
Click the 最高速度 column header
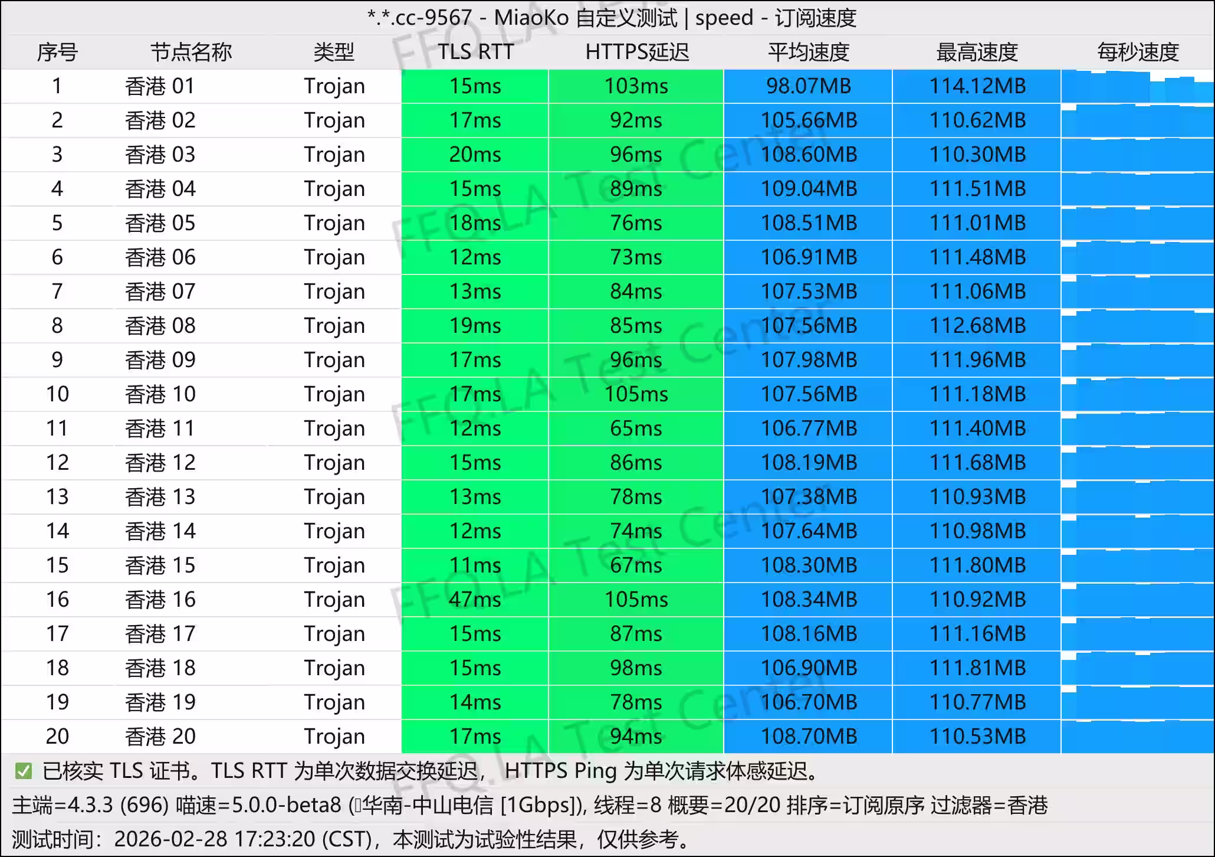tap(977, 52)
